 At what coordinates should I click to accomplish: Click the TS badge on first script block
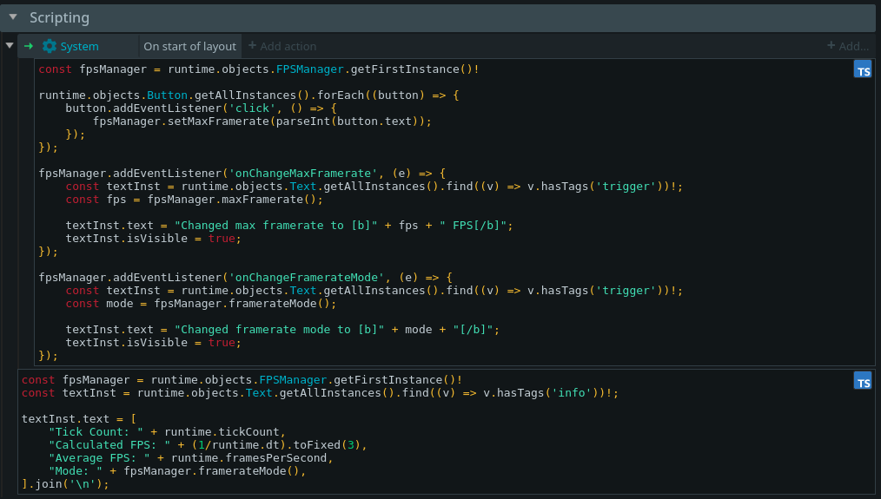click(863, 69)
